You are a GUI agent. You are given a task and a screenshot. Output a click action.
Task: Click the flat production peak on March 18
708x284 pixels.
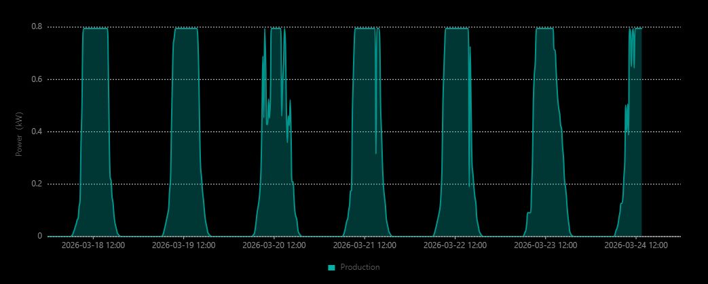(95, 28)
